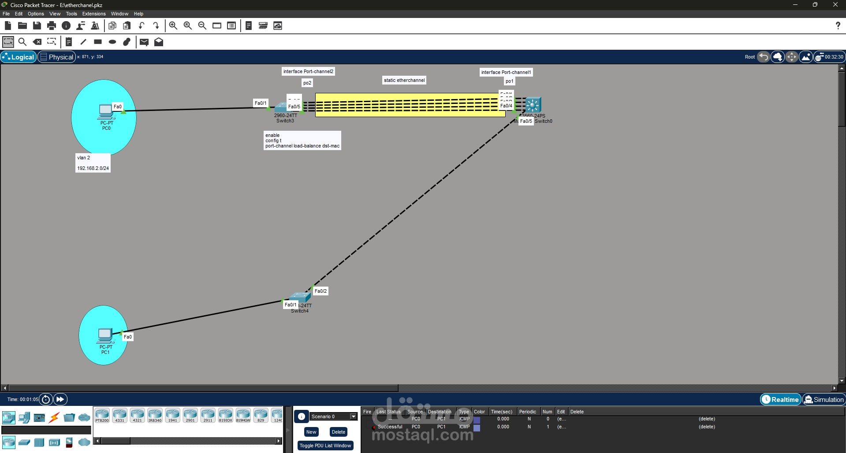Zoom out with the minus magnifier
This screenshot has width=846, height=453.
[202, 26]
